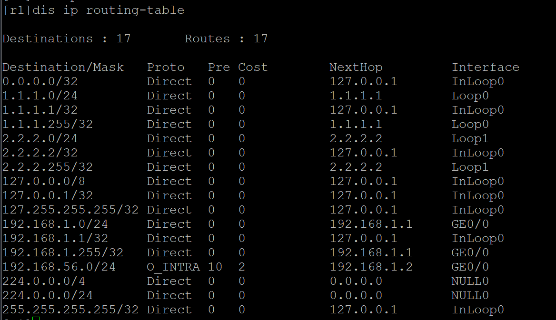The height and width of the screenshot is (320, 556).
Task: Click the O_INTRA protocol value
Action: tap(173, 267)
